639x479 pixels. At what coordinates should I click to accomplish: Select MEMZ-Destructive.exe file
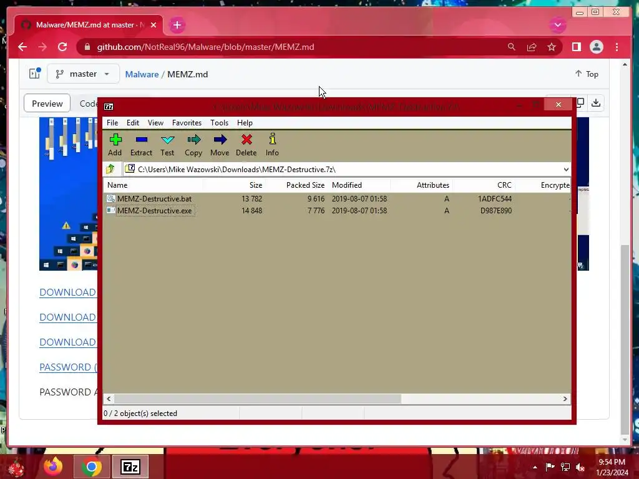154,211
